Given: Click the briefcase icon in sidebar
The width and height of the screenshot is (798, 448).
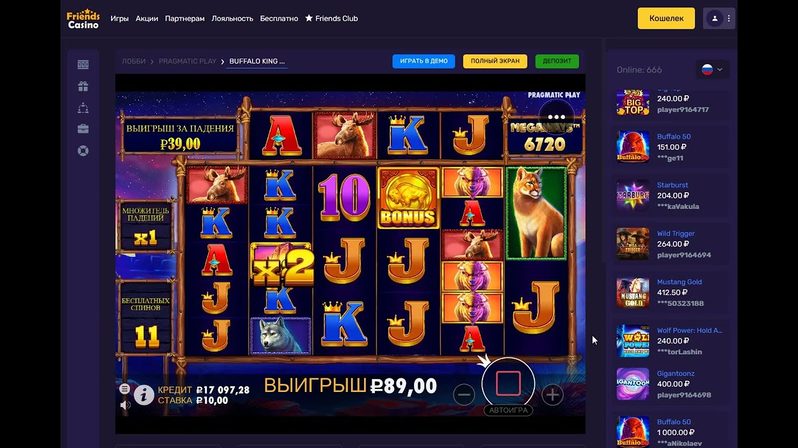Looking at the screenshot, I should pos(83,129).
